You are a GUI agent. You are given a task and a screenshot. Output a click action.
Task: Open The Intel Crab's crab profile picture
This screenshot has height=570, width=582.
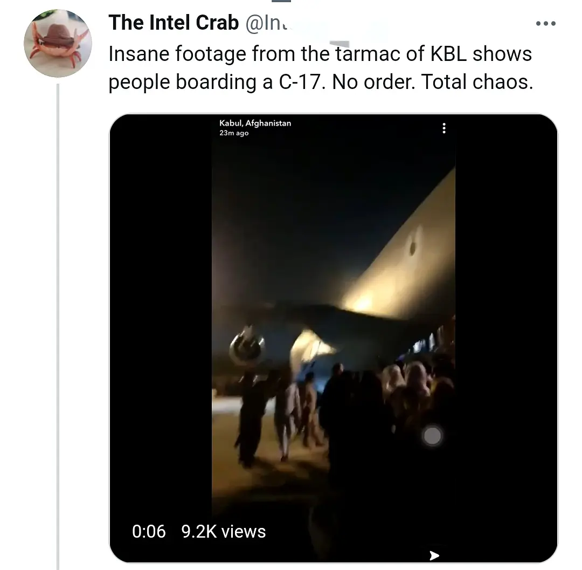(58, 44)
